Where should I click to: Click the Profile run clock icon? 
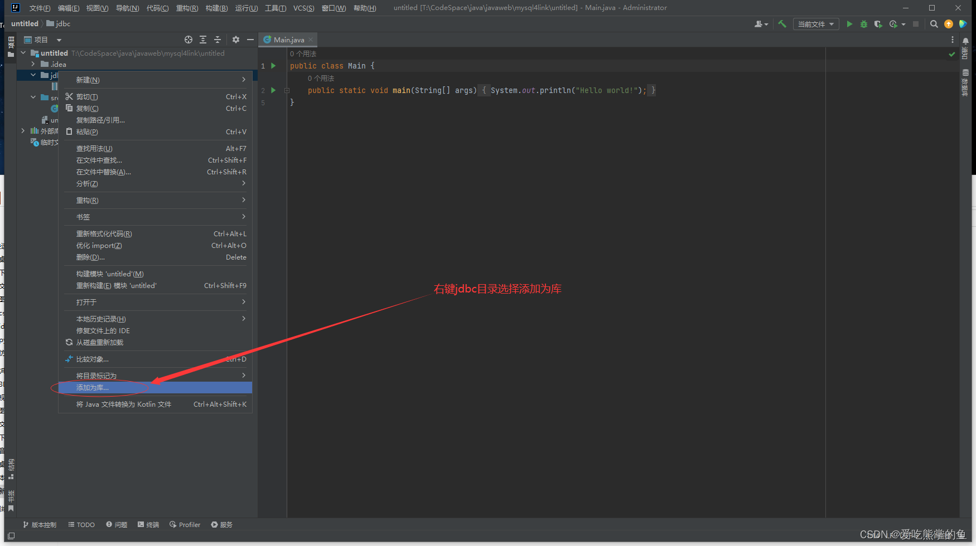pyautogui.click(x=893, y=24)
